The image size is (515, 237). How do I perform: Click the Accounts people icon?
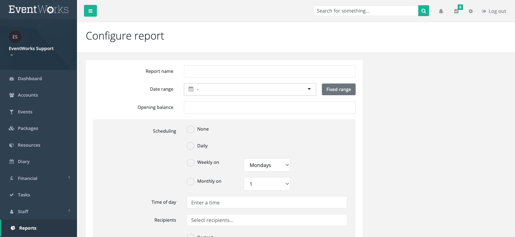(x=12, y=95)
